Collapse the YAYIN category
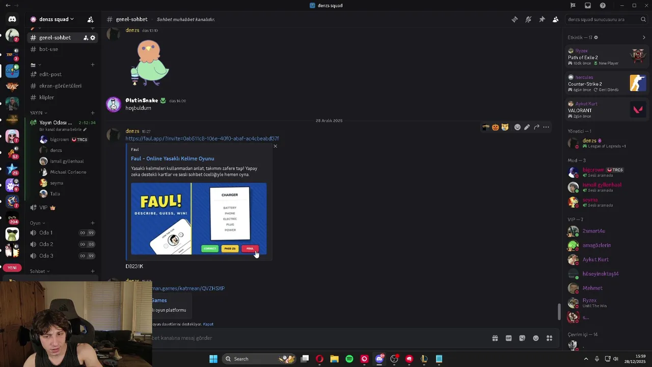The height and width of the screenshot is (367, 652). click(x=38, y=113)
